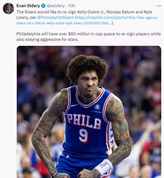Click the 10h tweet timestamp
This screenshot has width=164, height=178.
pos(72,6)
